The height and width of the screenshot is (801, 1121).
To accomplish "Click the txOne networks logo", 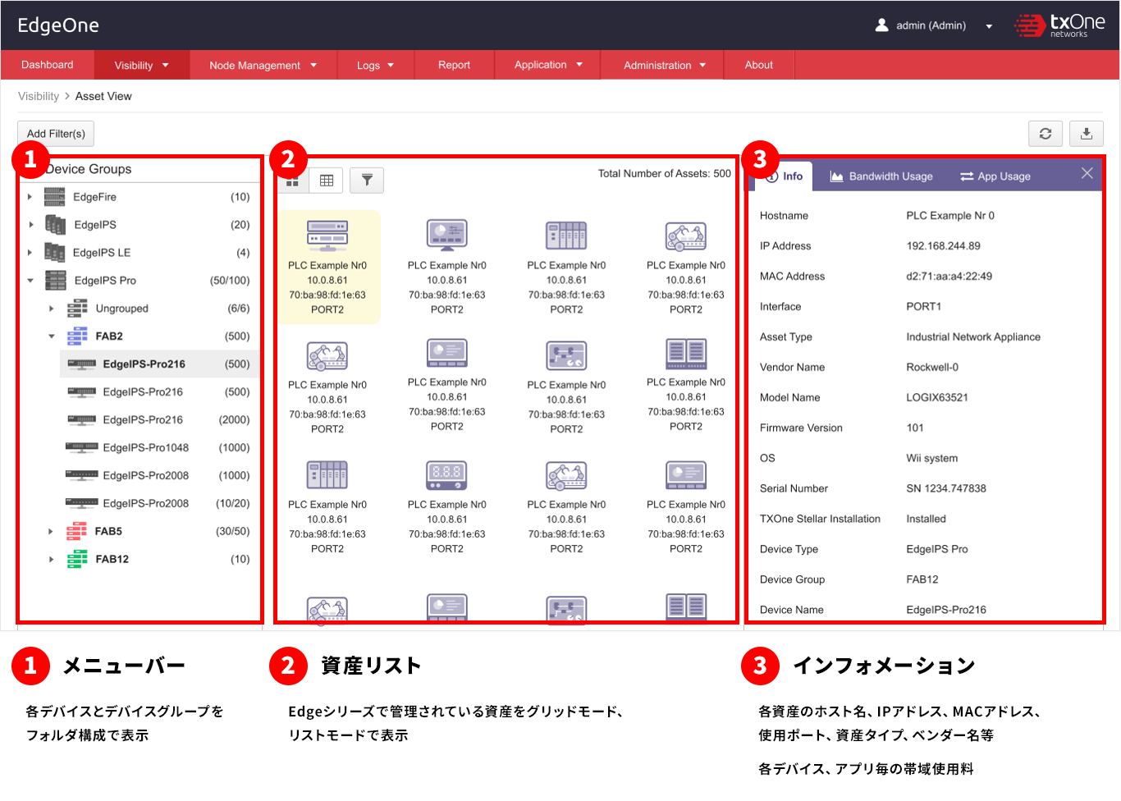I will (x=1059, y=25).
